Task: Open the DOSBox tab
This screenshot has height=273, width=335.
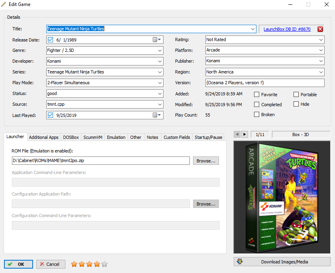Action: [71, 137]
